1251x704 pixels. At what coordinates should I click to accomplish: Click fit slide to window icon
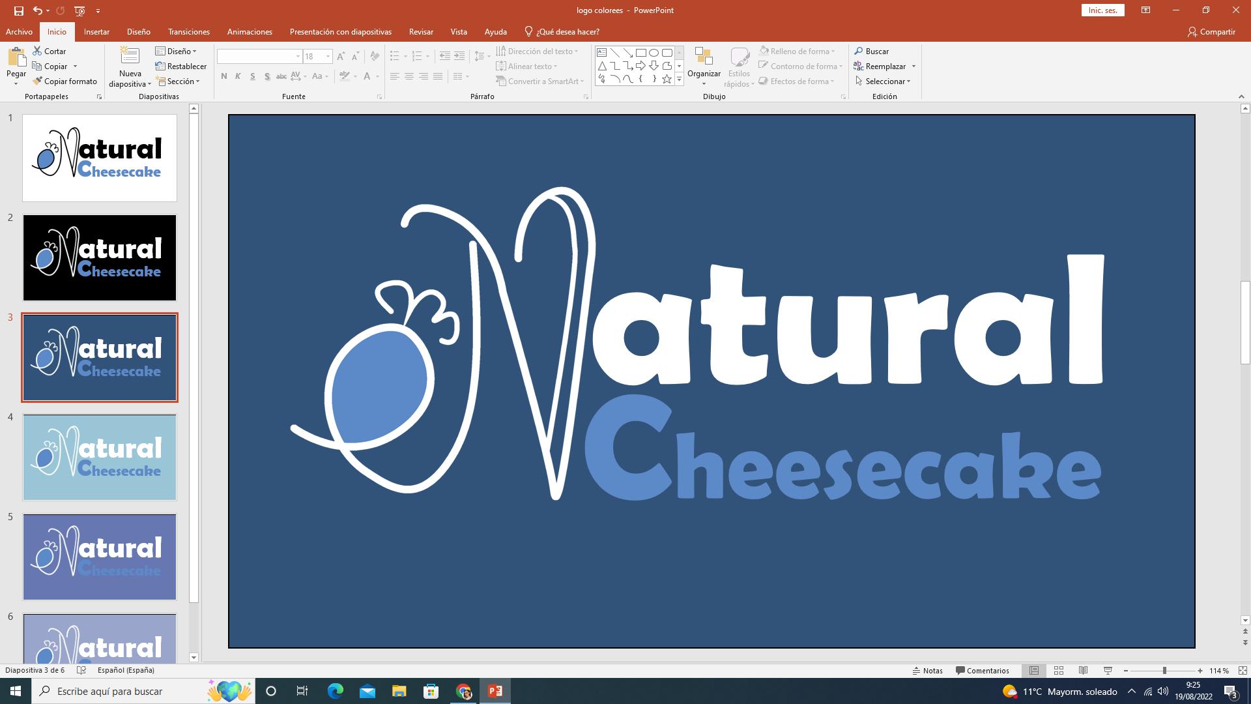pos(1243,670)
